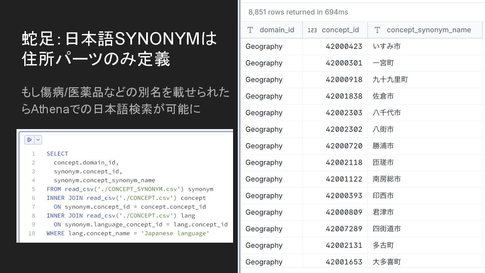Select the cell 42002118
Viewport: 485px width, 273px height.
tap(335, 162)
